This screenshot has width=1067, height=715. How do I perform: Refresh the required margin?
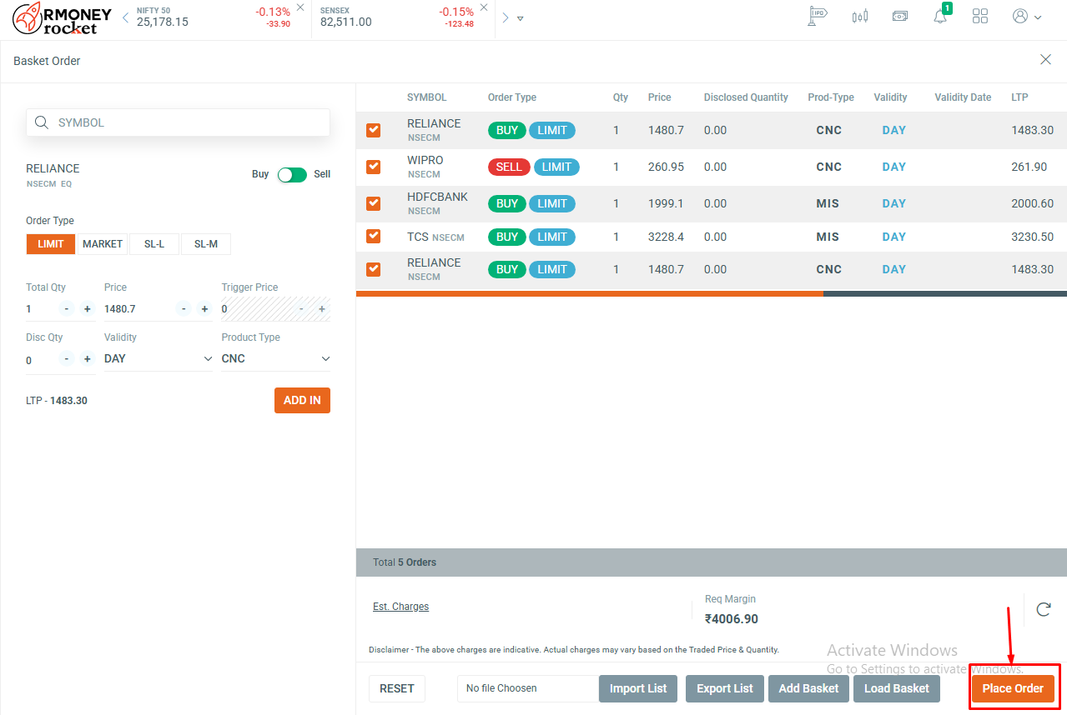coord(1043,609)
